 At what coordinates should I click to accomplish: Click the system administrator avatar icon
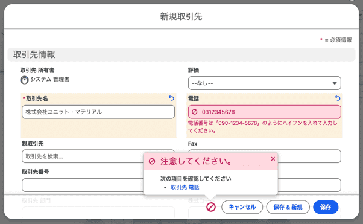tap(24, 80)
